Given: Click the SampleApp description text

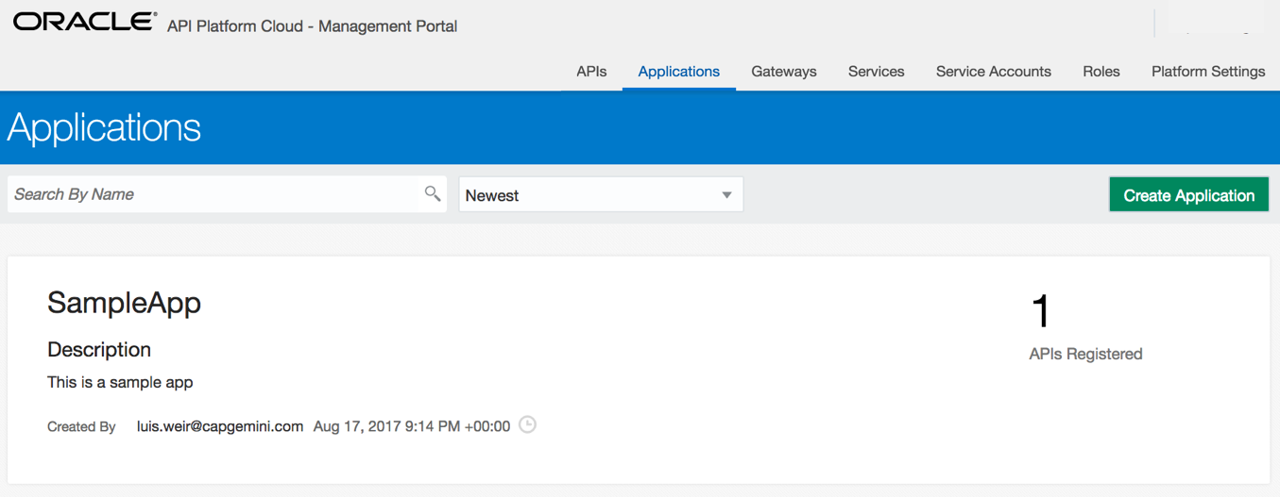Looking at the screenshot, I should tap(120, 382).
